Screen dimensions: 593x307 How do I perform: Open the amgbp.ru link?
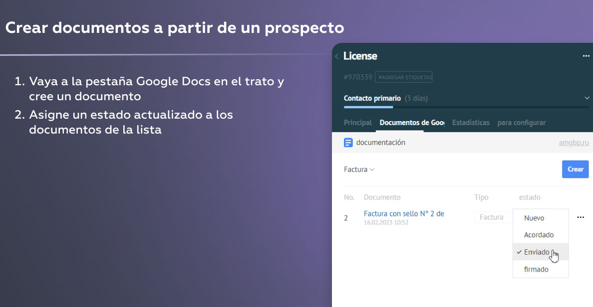click(x=574, y=143)
